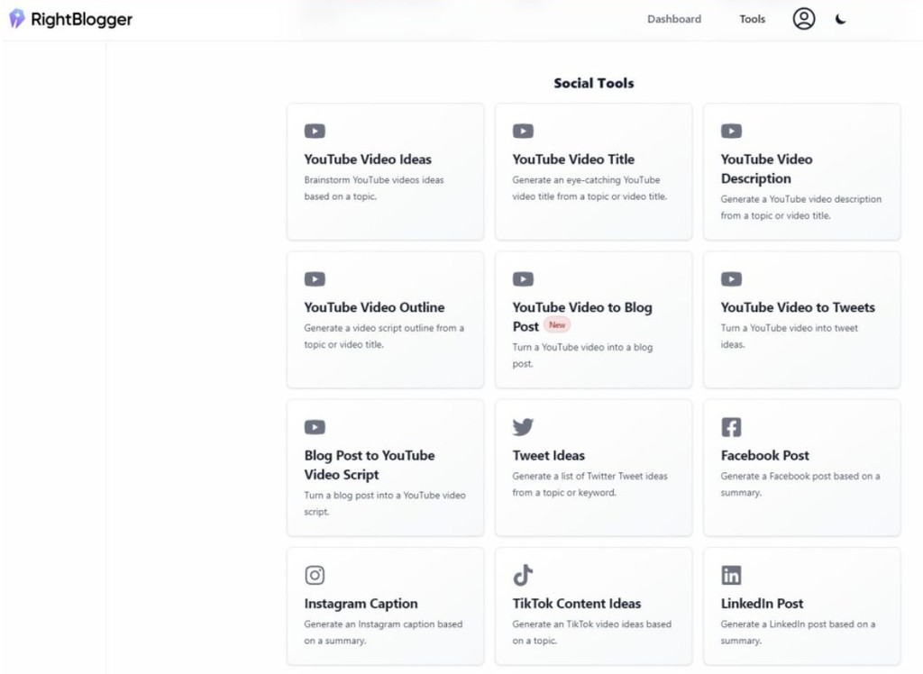The width and height of the screenshot is (923, 674).
Task: Toggle dark mode with the moon icon
Action: coord(841,20)
